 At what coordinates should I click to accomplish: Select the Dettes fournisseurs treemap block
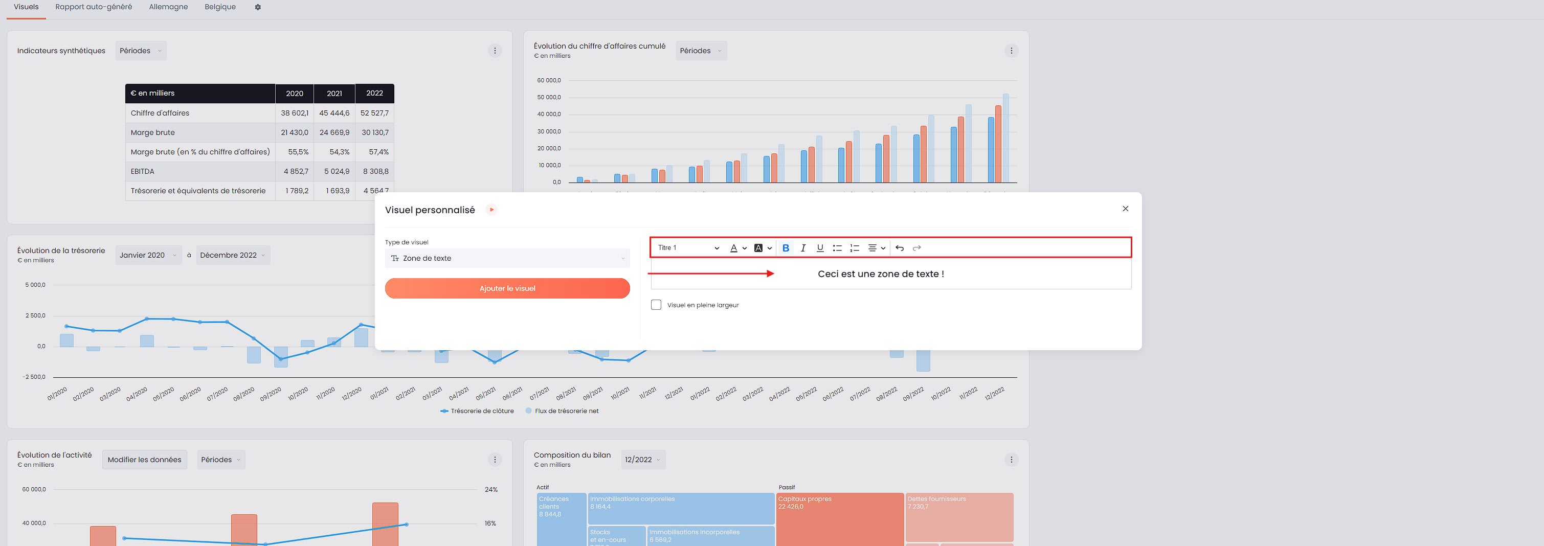coord(959,517)
